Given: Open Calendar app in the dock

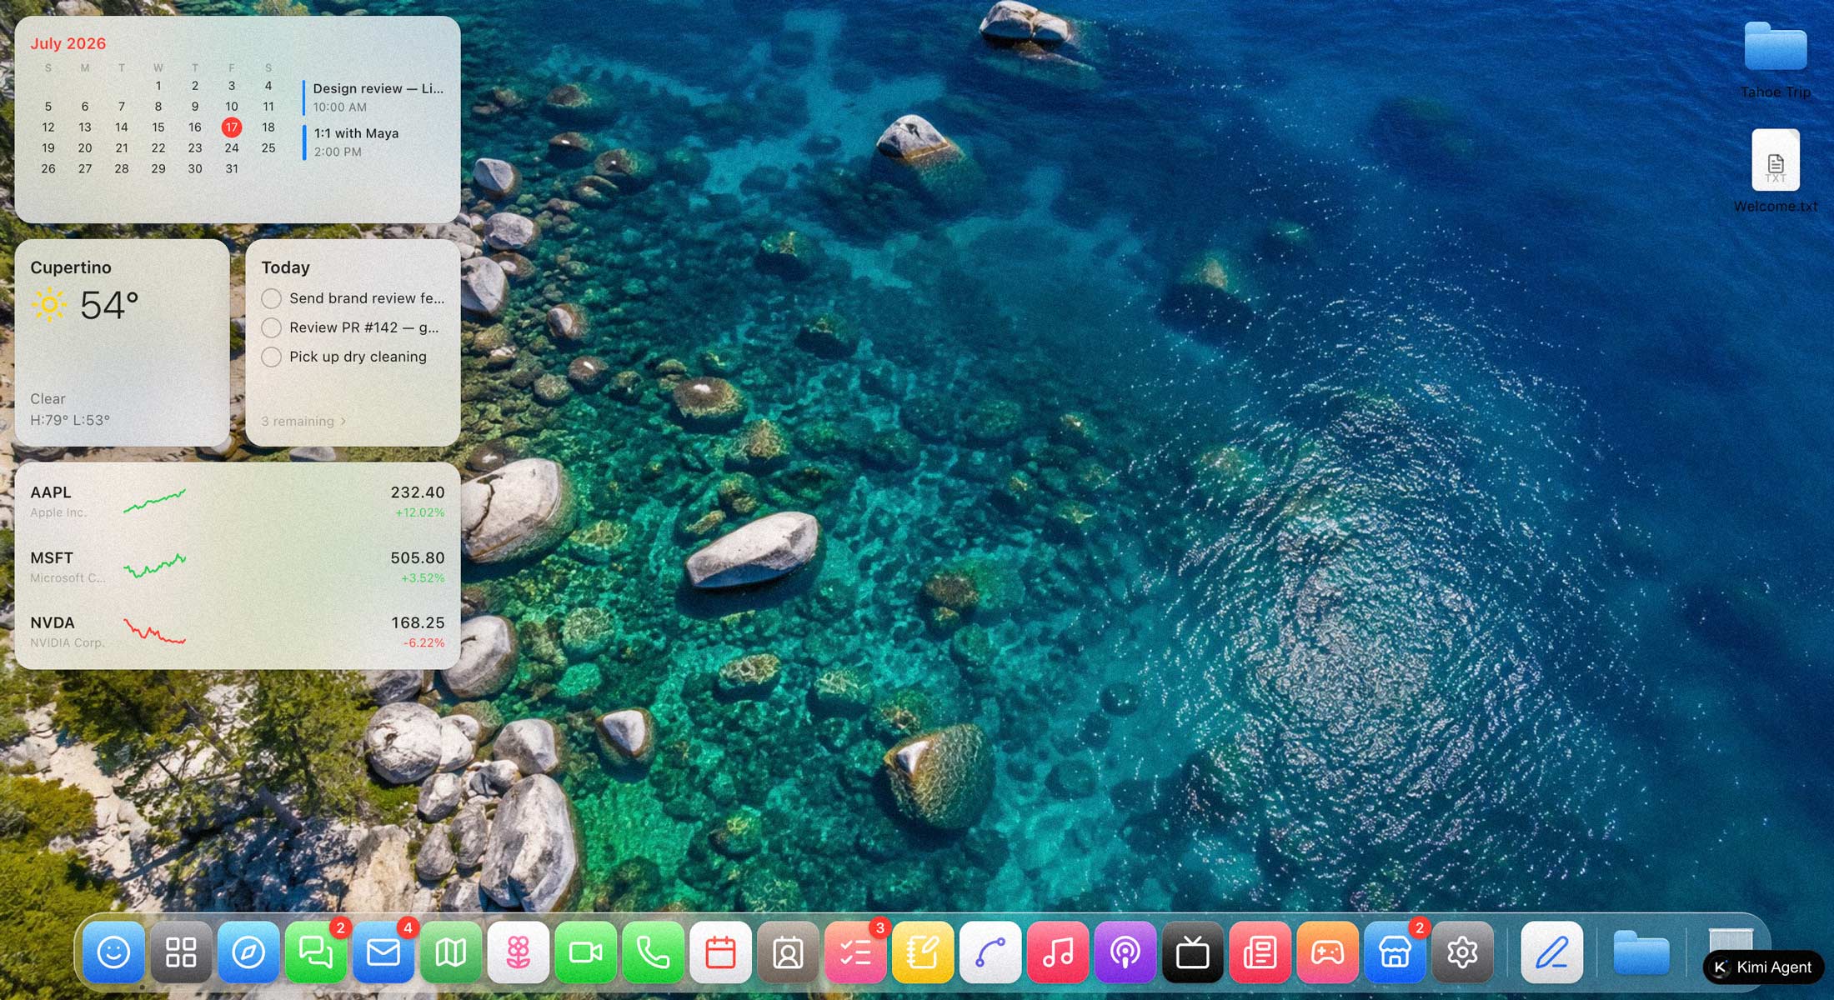Looking at the screenshot, I should coord(720,952).
